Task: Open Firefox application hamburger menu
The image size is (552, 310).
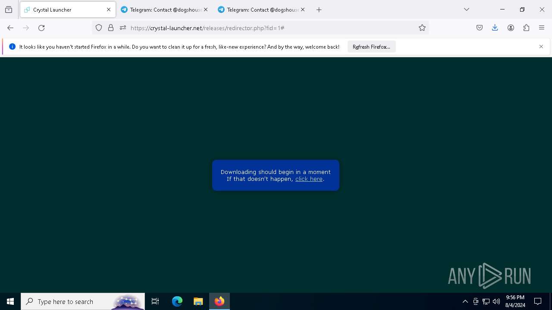Action: pyautogui.click(x=542, y=28)
